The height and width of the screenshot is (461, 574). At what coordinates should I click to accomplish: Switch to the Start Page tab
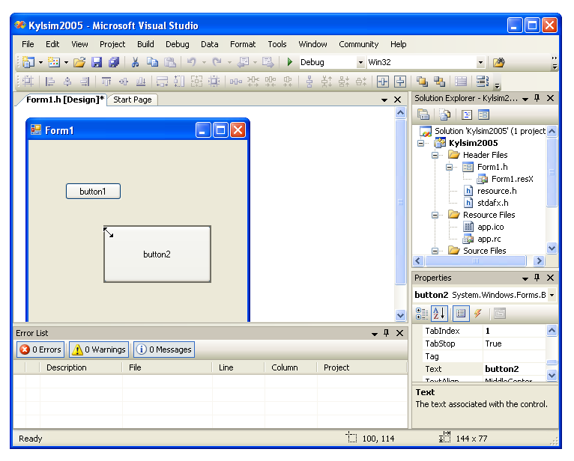click(133, 100)
